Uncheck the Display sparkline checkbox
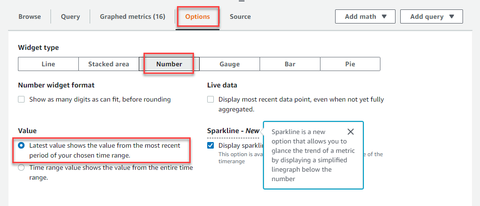The height and width of the screenshot is (206, 480). click(x=211, y=146)
